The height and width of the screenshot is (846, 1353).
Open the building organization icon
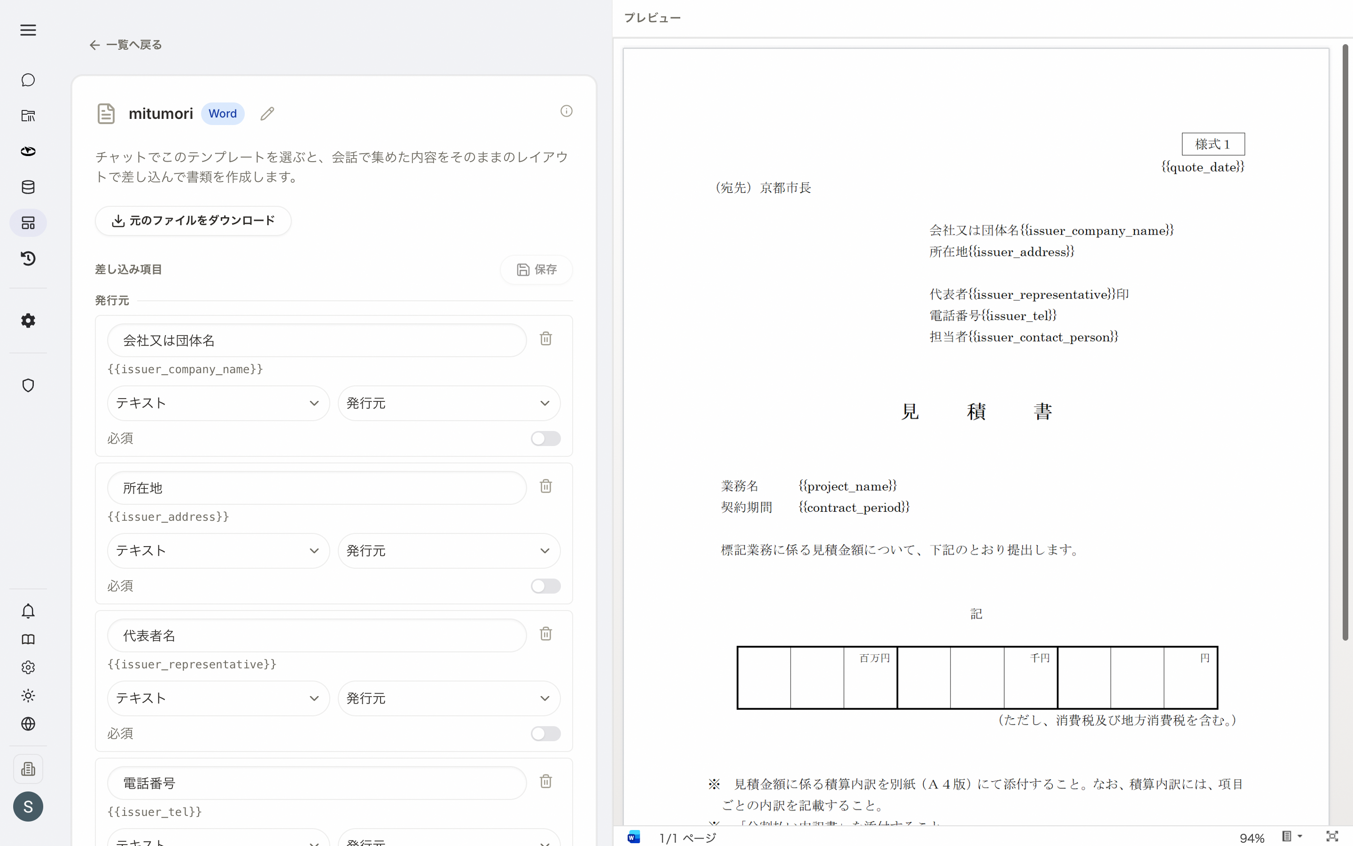coord(28,769)
